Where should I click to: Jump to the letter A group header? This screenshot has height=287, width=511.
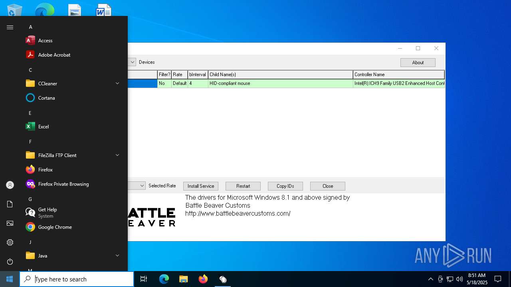tap(30, 27)
